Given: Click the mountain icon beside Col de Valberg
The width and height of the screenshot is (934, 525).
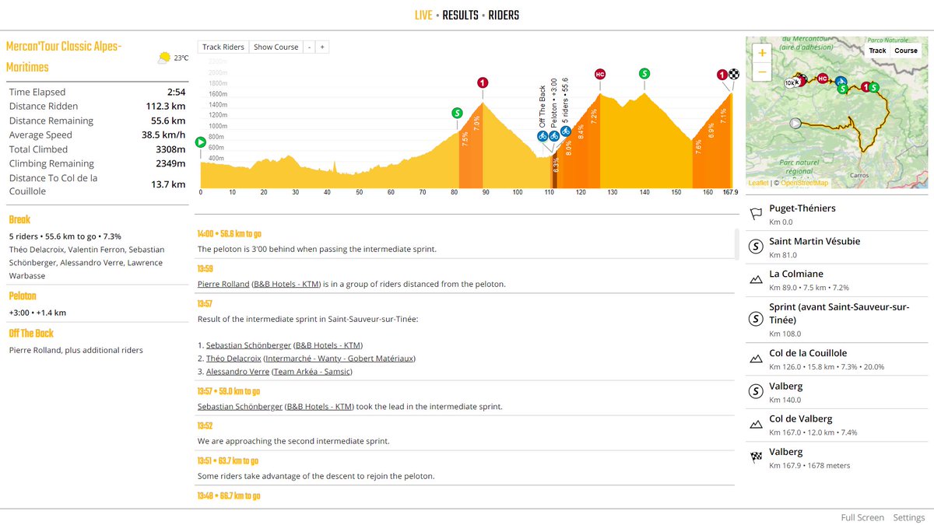Looking at the screenshot, I should [755, 425].
